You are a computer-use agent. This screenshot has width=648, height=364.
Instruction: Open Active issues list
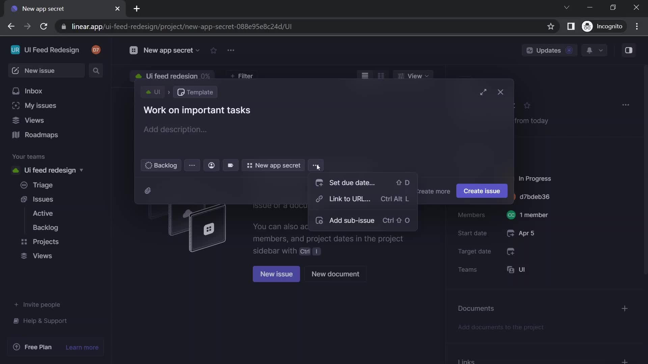coord(43,213)
